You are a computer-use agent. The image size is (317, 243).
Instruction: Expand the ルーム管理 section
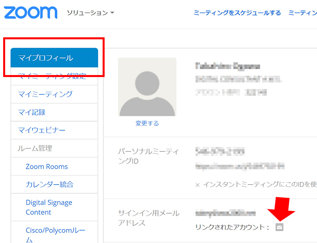coord(35,148)
